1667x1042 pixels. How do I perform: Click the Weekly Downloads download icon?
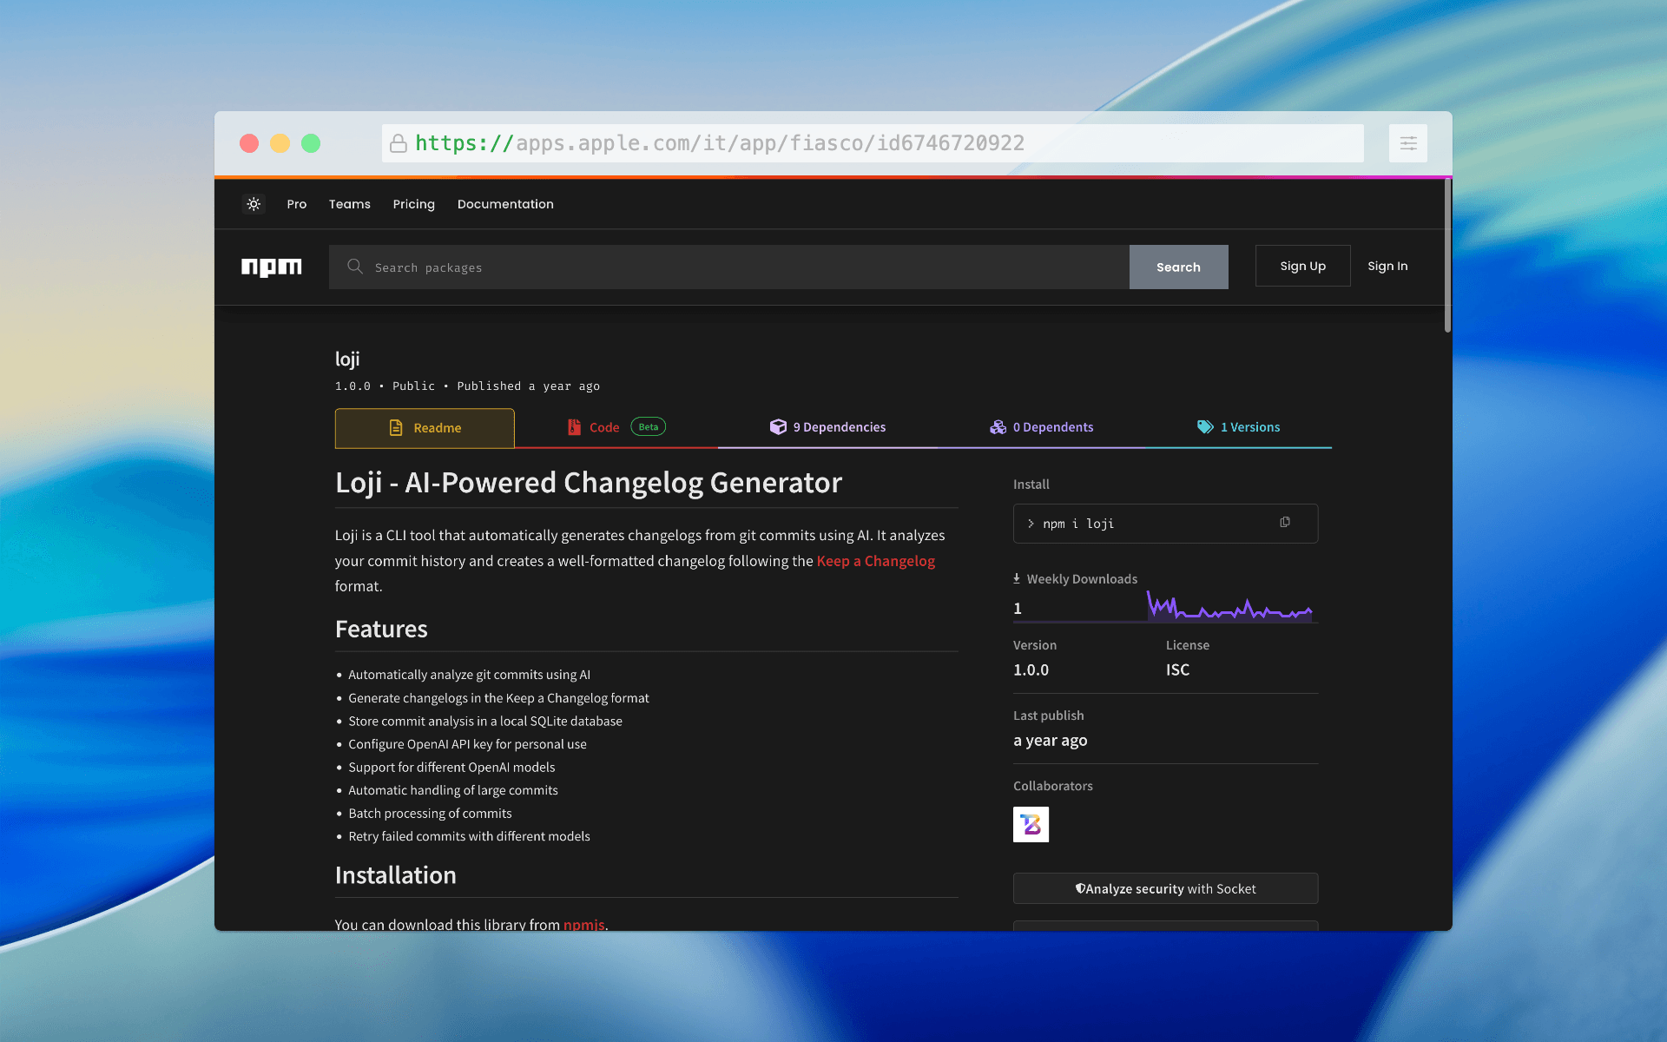tap(1017, 578)
